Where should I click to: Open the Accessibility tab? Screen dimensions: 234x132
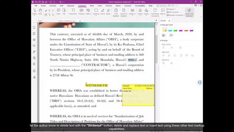pos(140,6)
